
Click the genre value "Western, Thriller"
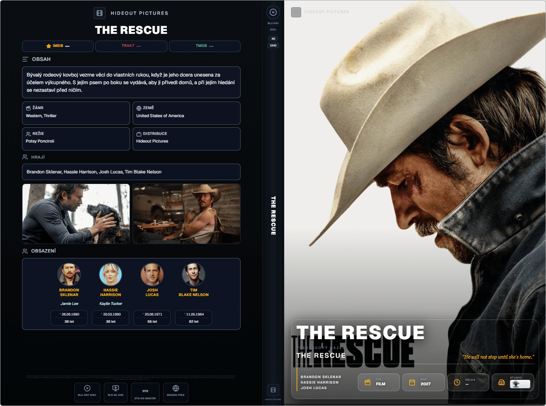click(41, 116)
